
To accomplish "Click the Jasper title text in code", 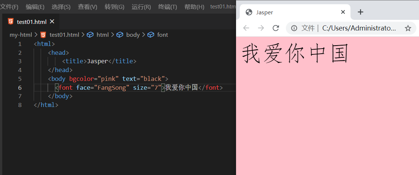I will [97, 61].
